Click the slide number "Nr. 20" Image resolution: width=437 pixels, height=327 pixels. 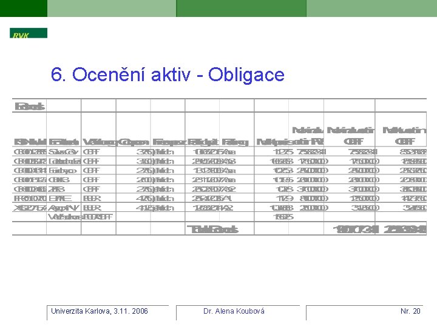point(410,311)
